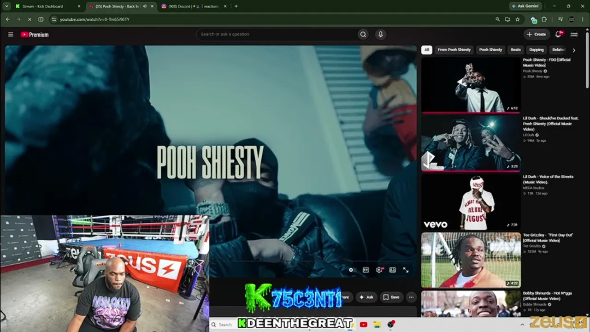590x332 pixels.
Task: Open a new browser tab
Action: pyautogui.click(x=236, y=6)
